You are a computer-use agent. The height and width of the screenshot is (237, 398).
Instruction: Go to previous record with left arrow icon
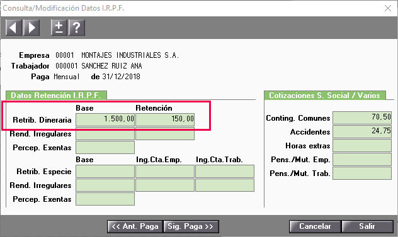(14, 28)
